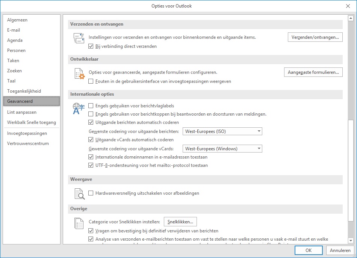Click the Verzenden/ontvangen... button
This screenshot has width=357, height=258.
click(315, 37)
